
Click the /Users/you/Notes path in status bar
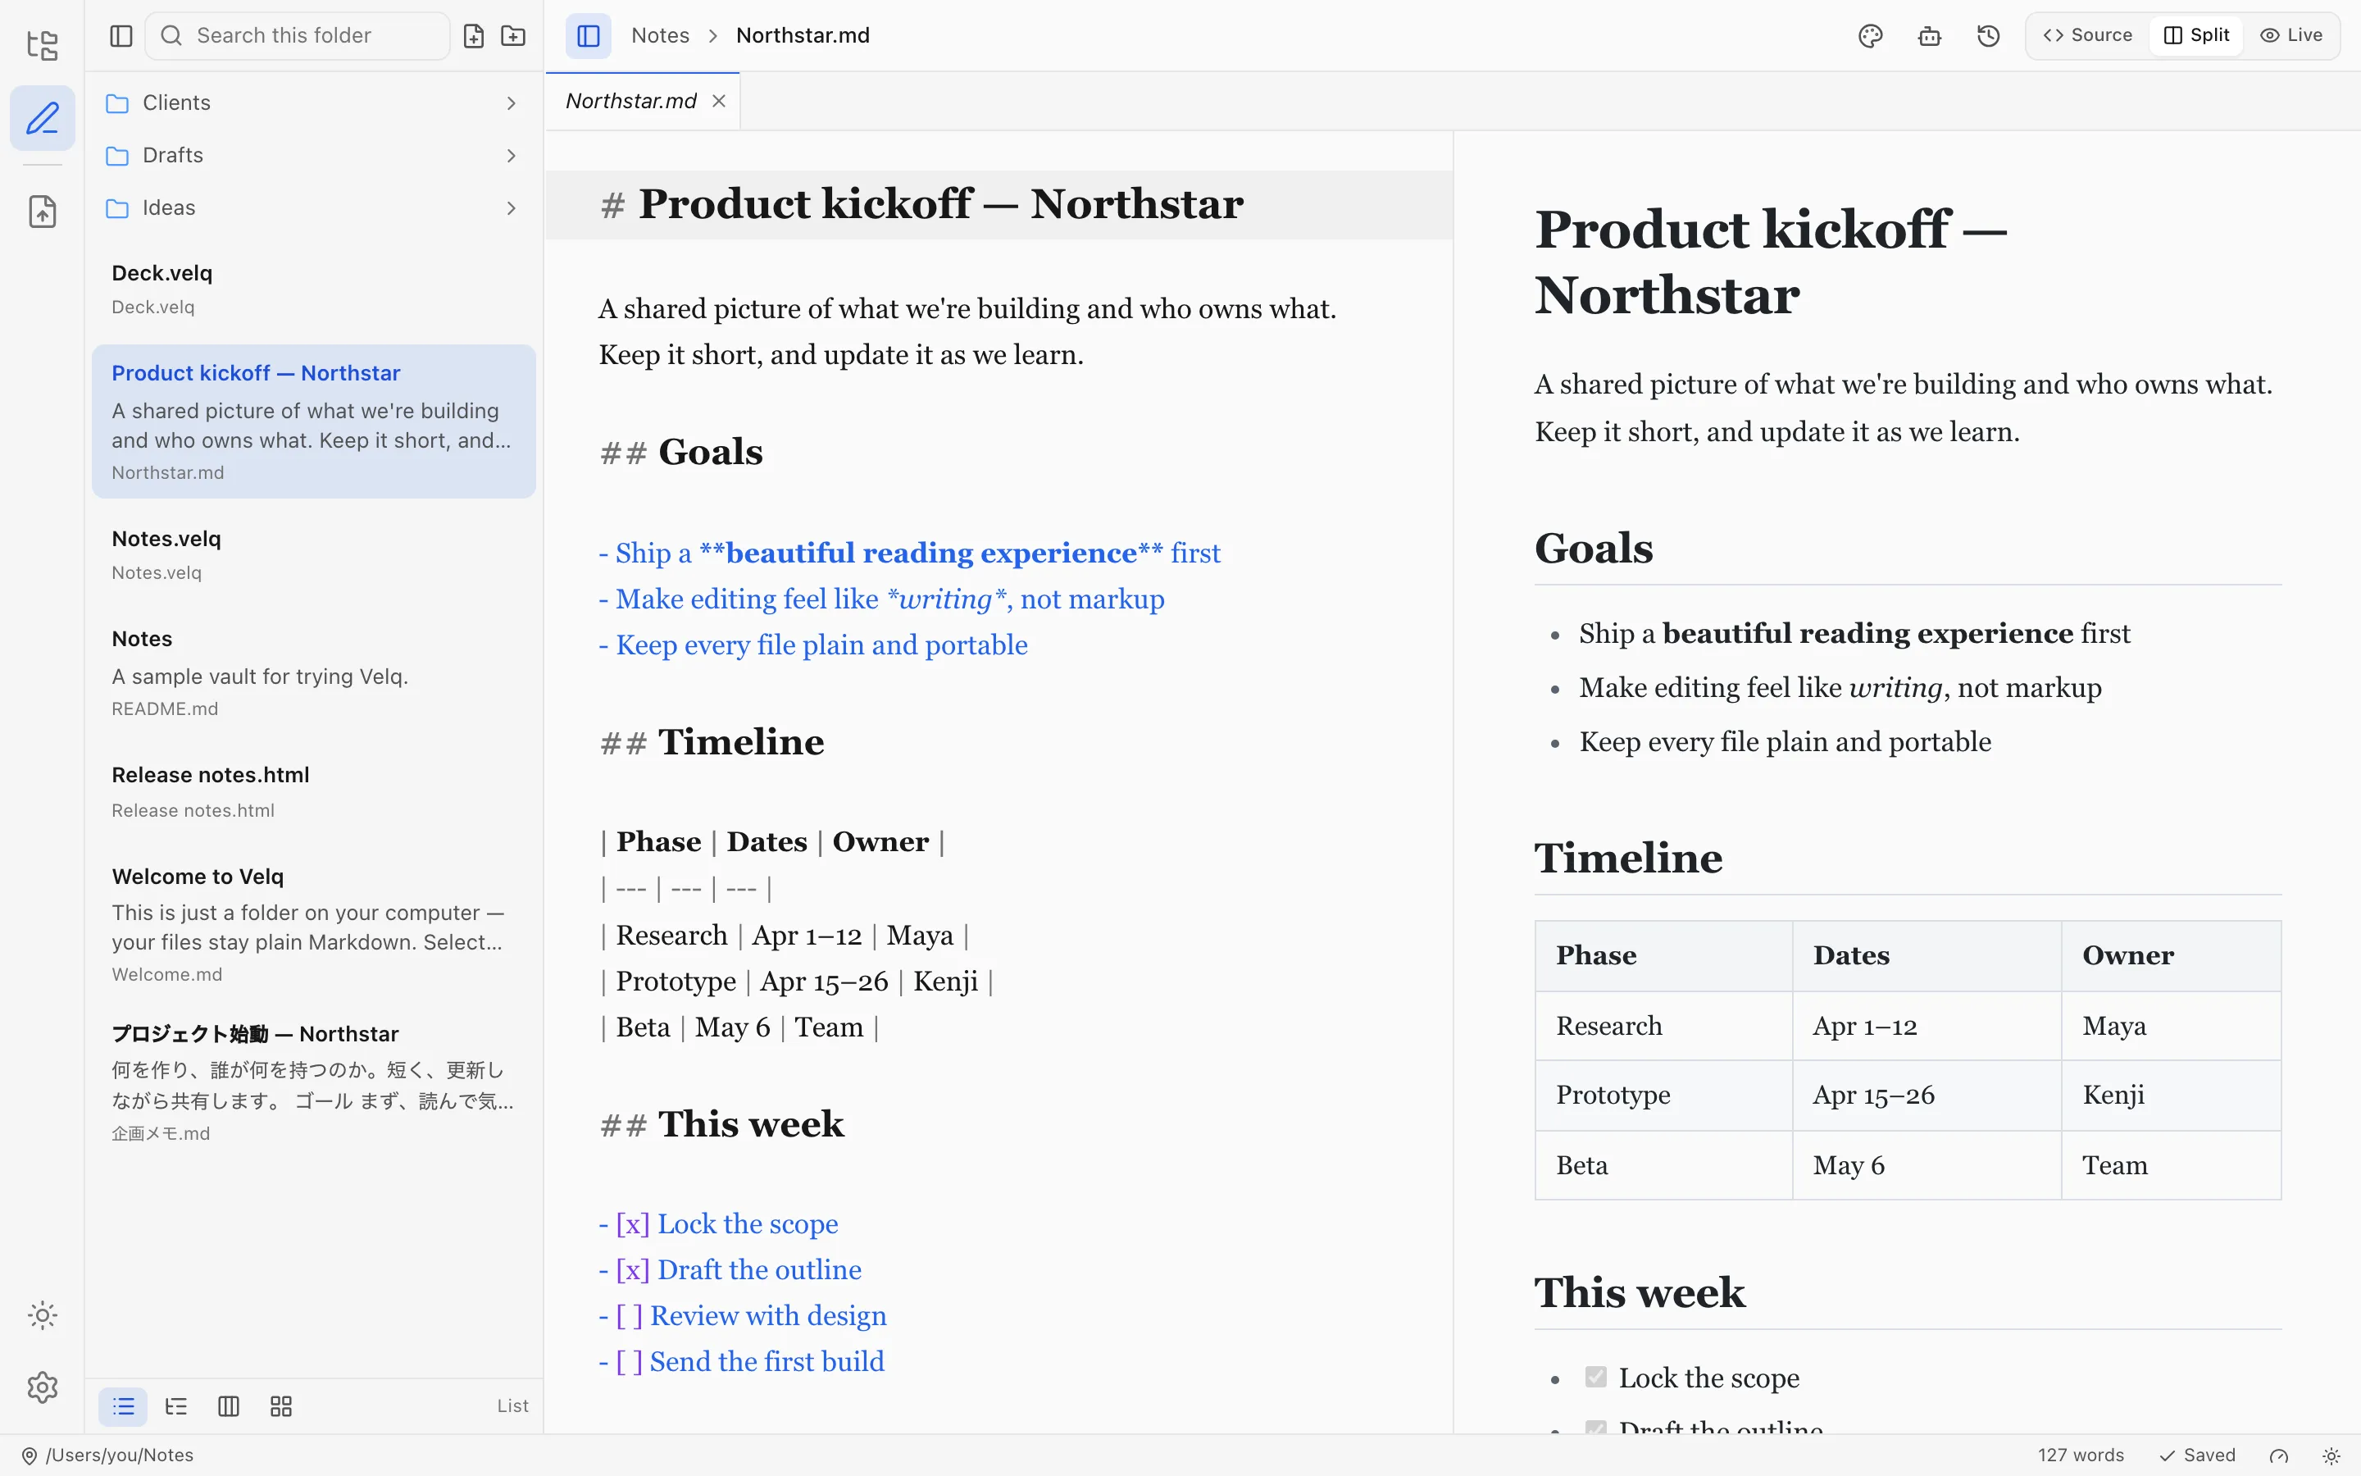[119, 1455]
